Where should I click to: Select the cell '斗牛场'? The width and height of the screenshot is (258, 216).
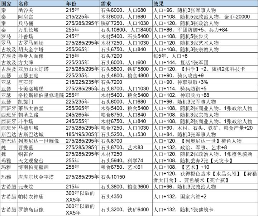tap(41, 121)
